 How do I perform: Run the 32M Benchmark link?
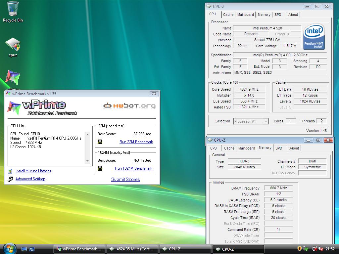tap(136, 142)
